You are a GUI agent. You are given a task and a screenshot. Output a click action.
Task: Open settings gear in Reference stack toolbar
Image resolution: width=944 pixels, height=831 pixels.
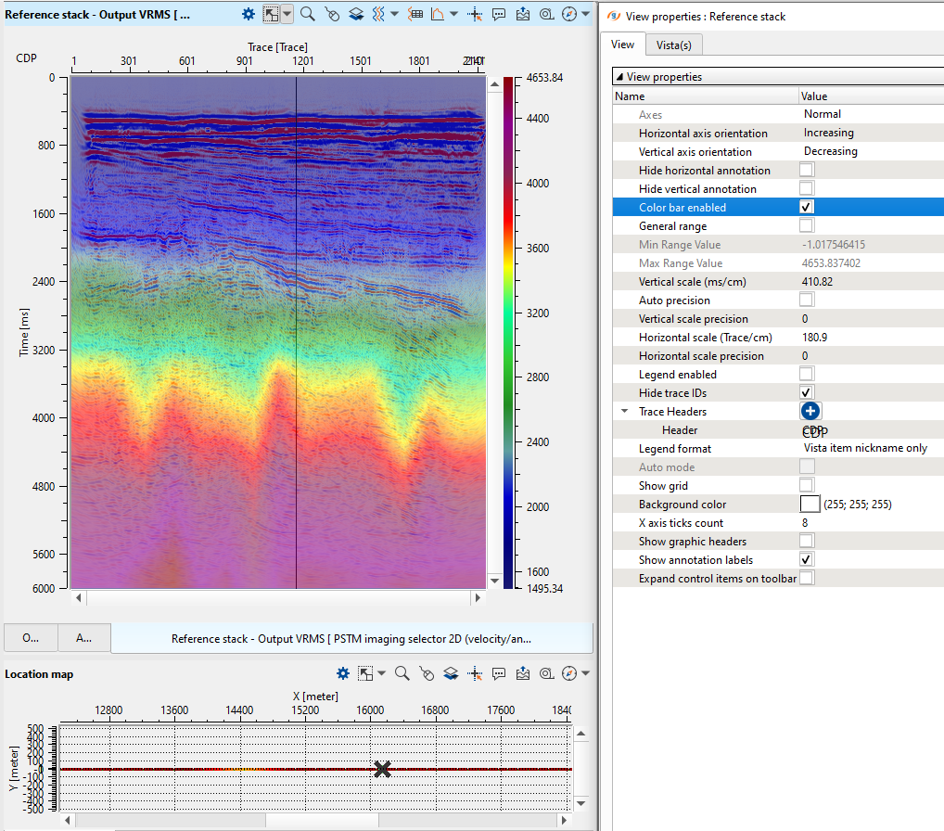(249, 14)
